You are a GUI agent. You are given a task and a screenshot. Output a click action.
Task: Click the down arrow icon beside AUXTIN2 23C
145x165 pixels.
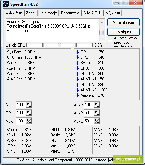point(78,85)
